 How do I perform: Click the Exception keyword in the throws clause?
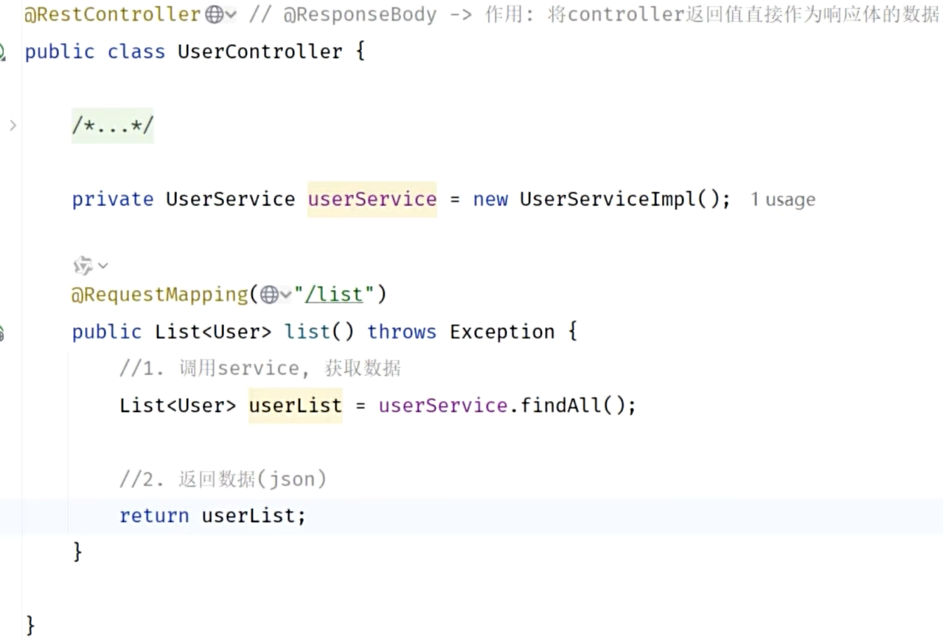pyautogui.click(x=501, y=331)
